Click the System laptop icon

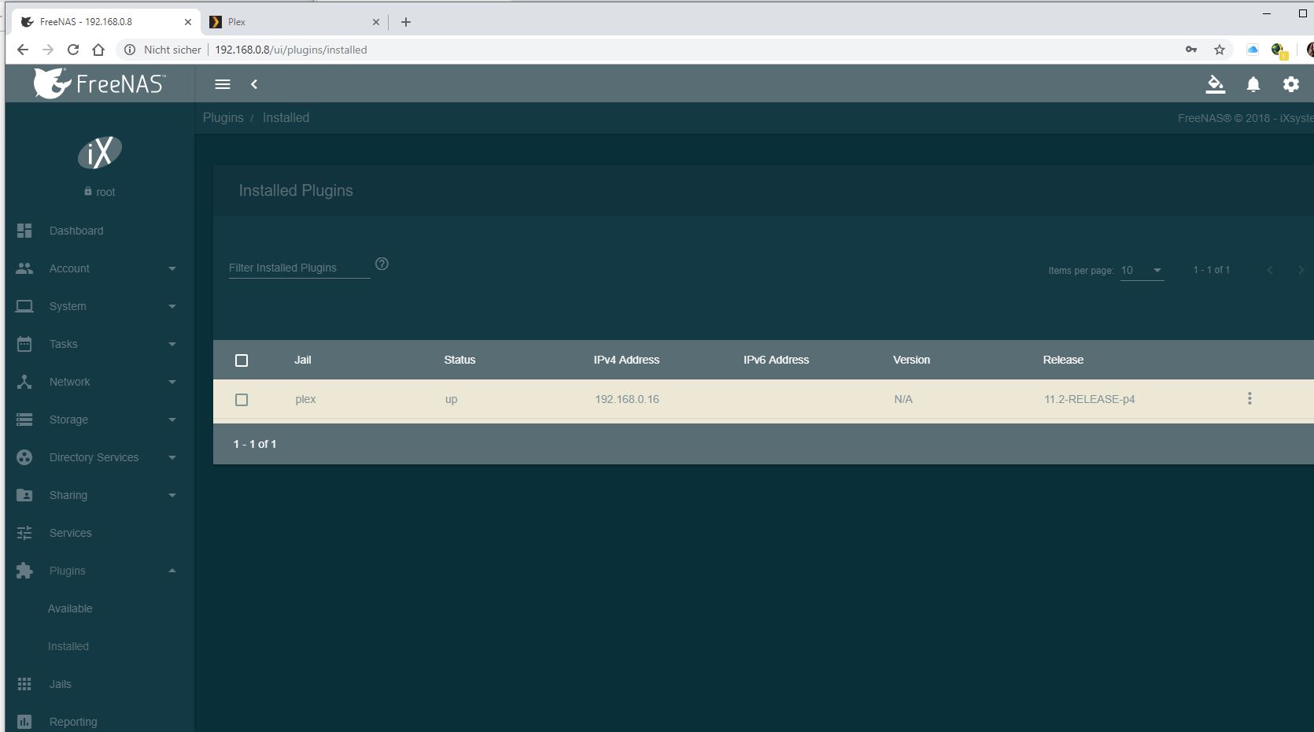coord(24,306)
